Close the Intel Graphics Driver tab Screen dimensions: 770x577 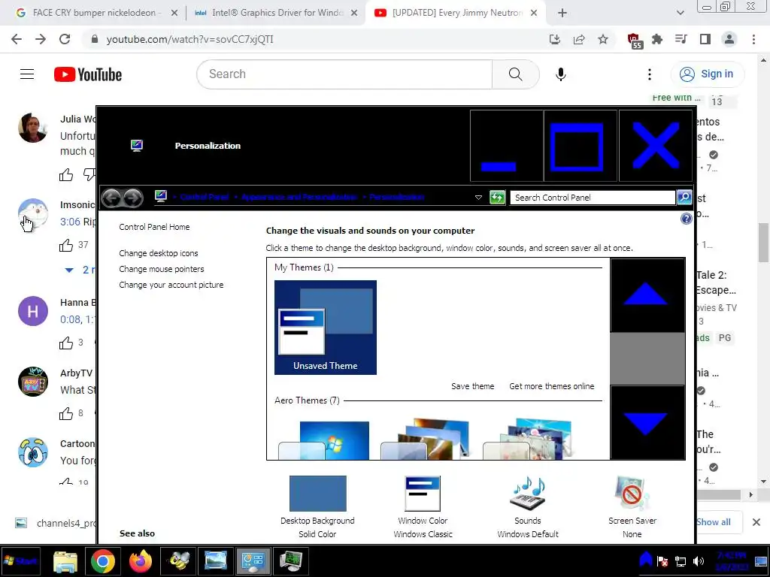[354, 13]
